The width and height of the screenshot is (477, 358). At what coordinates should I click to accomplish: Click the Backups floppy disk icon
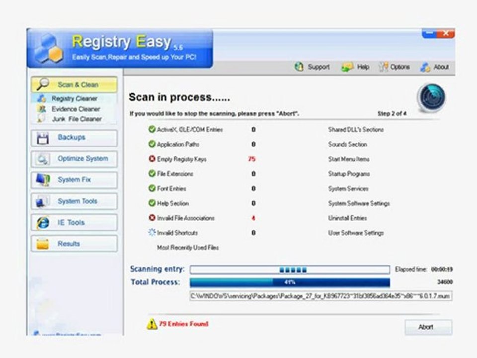pos(43,138)
